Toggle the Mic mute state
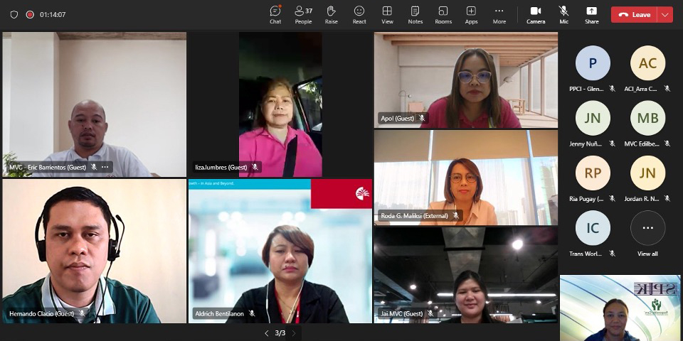 pyautogui.click(x=563, y=14)
